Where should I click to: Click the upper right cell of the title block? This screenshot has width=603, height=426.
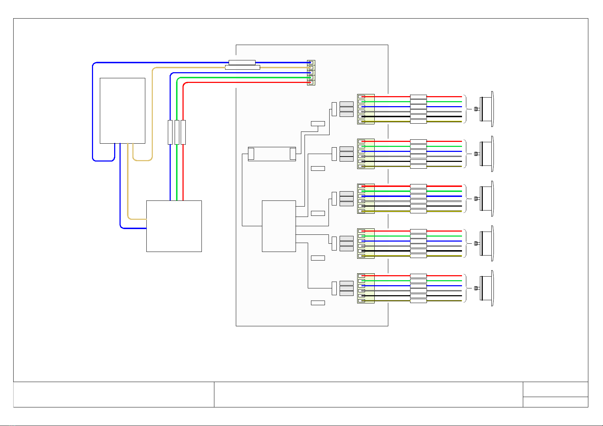tap(555, 389)
